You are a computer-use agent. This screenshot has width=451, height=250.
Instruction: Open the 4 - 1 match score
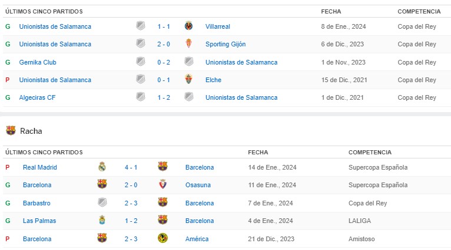point(131,167)
